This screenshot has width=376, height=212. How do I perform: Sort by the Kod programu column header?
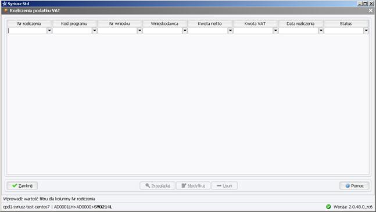(74, 24)
